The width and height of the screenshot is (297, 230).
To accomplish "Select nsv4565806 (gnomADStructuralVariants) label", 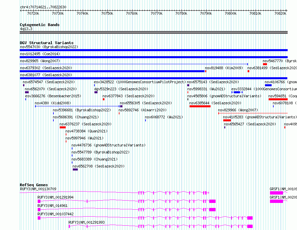I will (224, 96).
